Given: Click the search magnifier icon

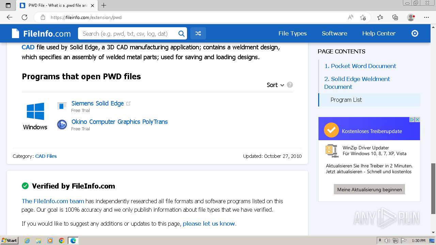Looking at the screenshot, I should (182, 33).
